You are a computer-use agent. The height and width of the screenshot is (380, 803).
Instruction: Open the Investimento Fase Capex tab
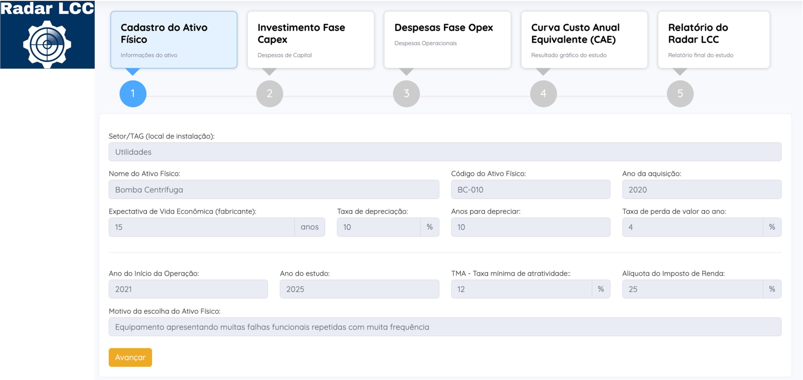pos(311,40)
